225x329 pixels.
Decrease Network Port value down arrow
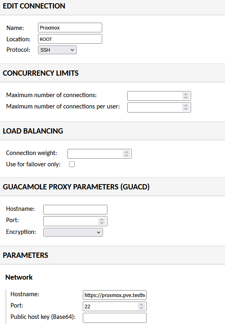(141, 308)
